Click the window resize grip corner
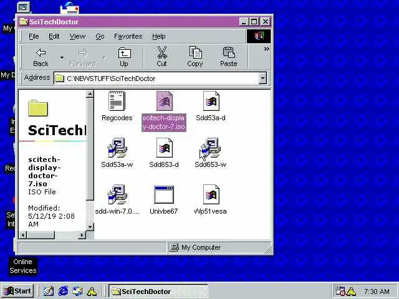 [268, 250]
